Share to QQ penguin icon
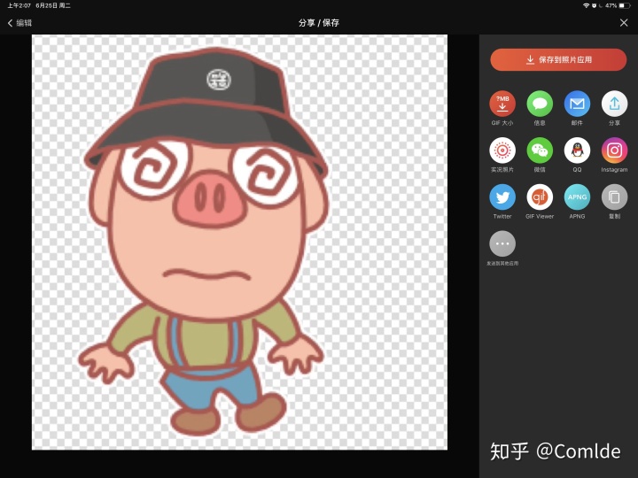This screenshot has width=638, height=478. [577, 150]
